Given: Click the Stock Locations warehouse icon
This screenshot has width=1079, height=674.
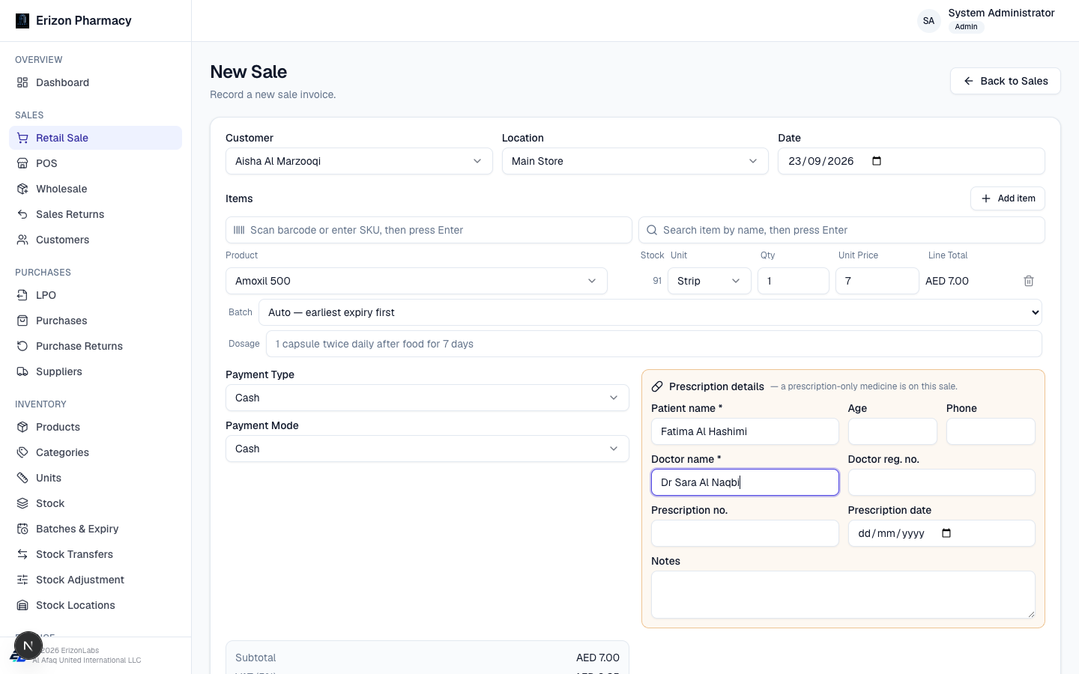Looking at the screenshot, I should tap(22, 605).
